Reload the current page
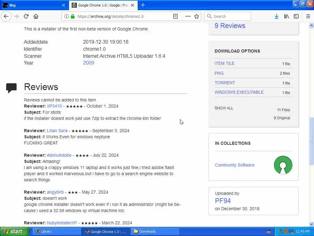The width and height of the screenshot is (314, 236). 26,17
